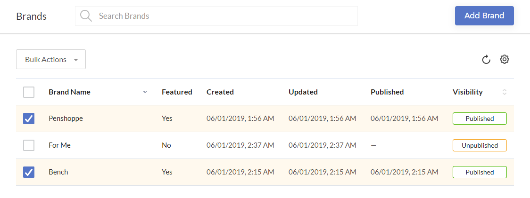Tick the select-all header checkbox

click(29, 92)
